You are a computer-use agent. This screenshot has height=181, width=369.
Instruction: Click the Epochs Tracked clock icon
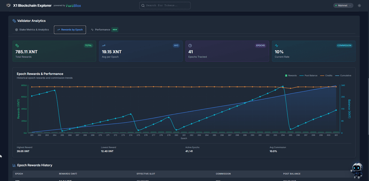(190, 45)
